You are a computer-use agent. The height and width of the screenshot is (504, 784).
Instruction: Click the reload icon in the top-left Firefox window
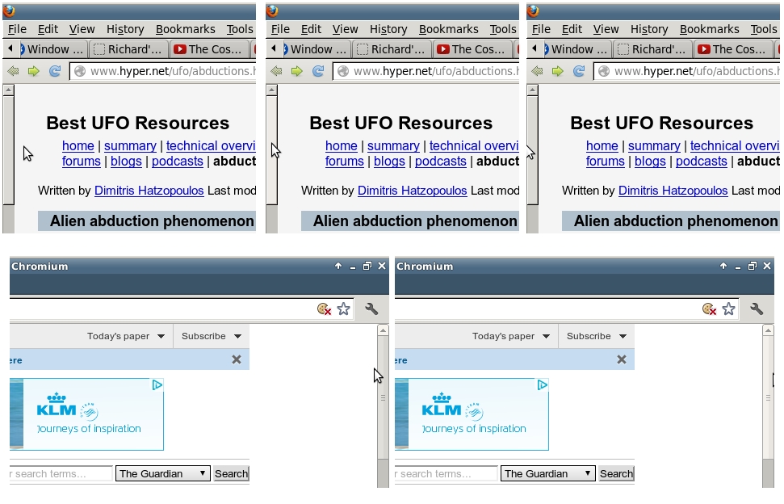tap(55, 71)
